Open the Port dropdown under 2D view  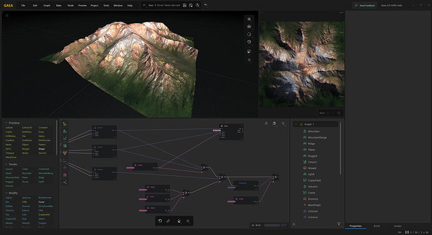pos(331,113)
